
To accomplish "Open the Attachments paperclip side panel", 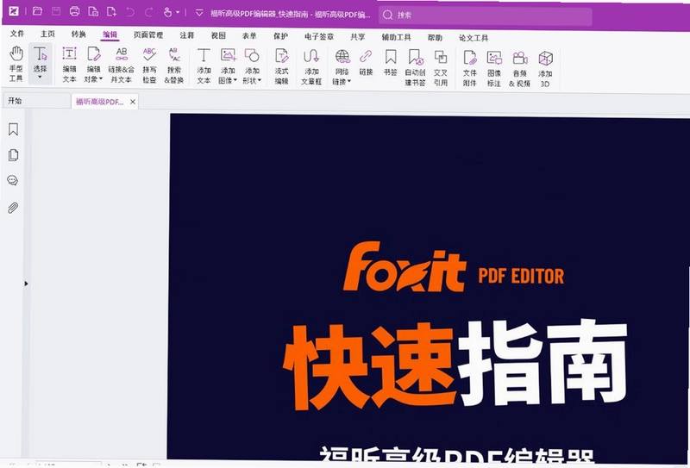I will [x=13, y=208].
